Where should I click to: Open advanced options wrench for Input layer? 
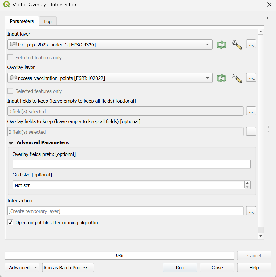click(237, 45)
